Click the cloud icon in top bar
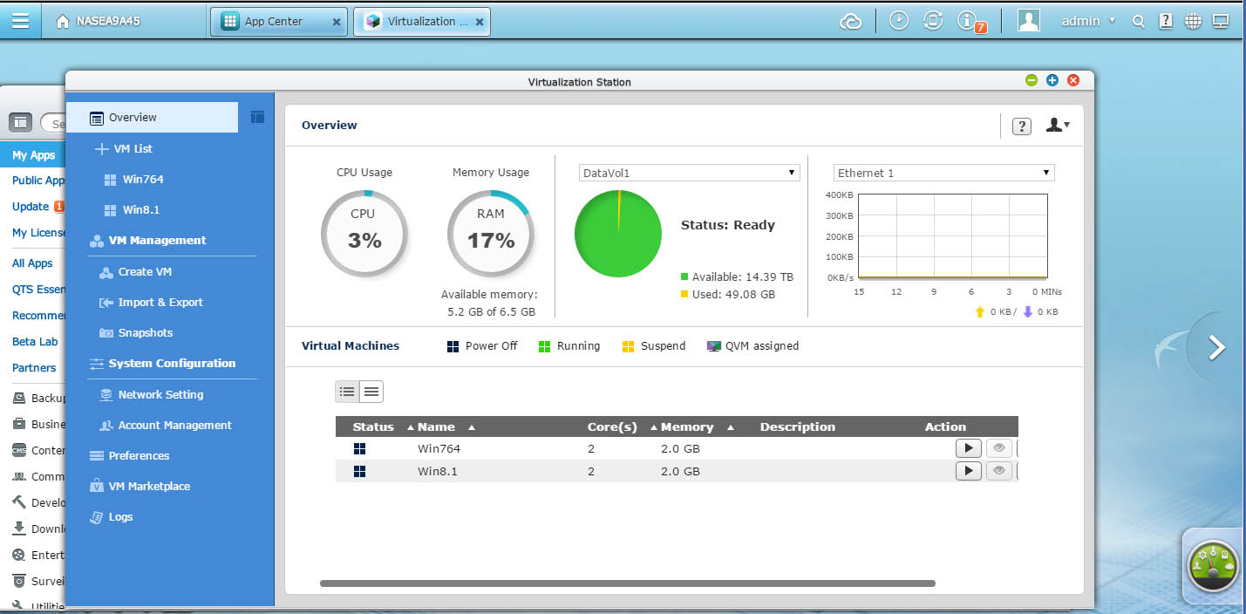Viewport: 1246px width, 614px height. point(850,22)
